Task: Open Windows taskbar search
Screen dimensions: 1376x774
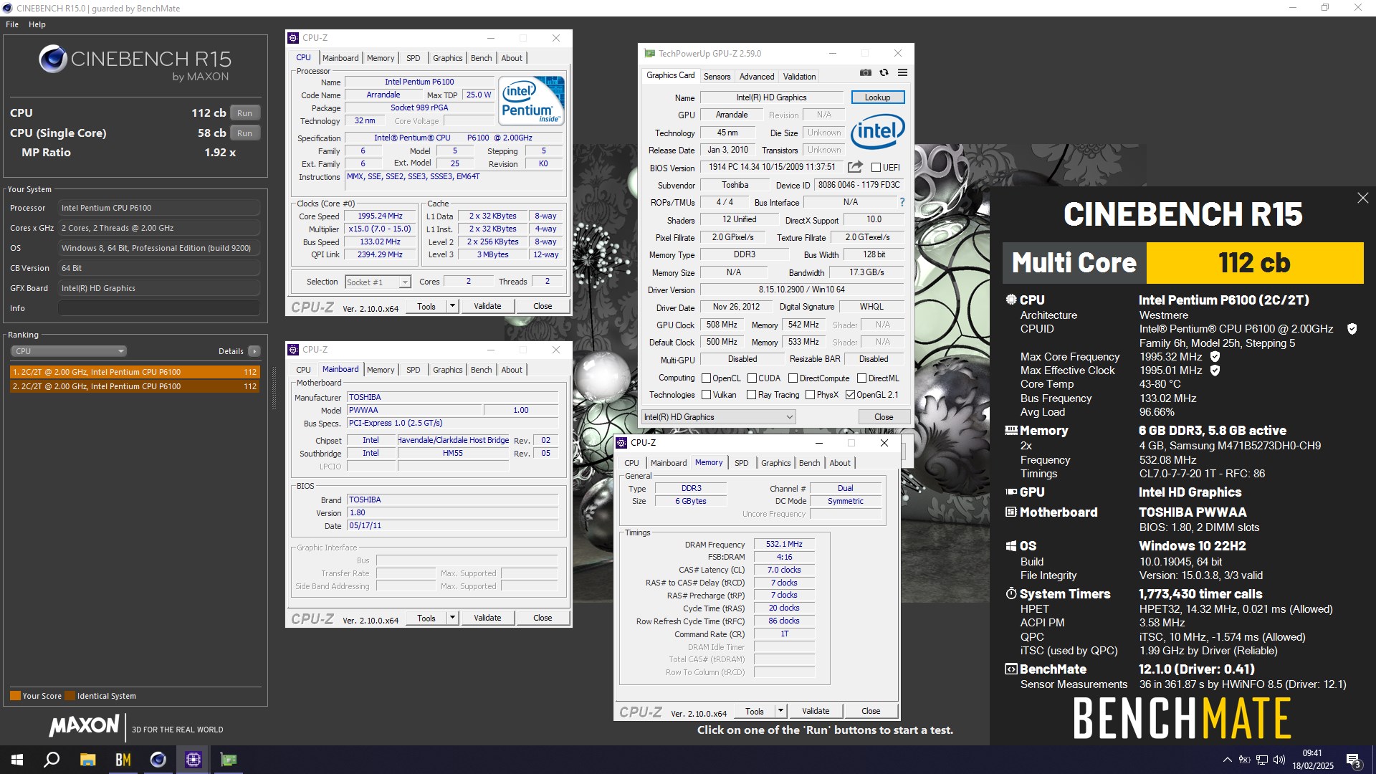Action: tap(52, 760)
